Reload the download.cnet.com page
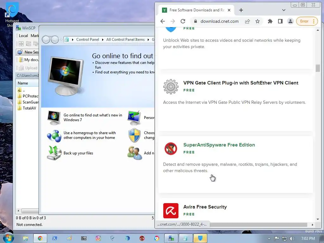This screenshot has width=324, height=243. [183, 21]
